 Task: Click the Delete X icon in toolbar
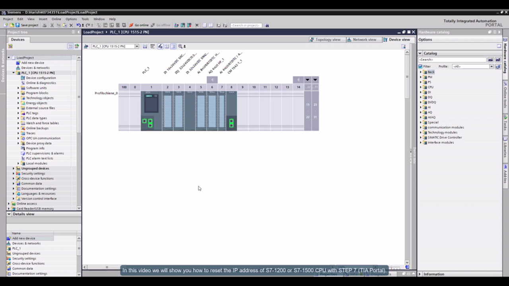71,25
